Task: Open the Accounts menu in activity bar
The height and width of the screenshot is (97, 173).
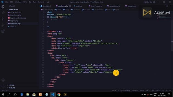Action: pos(3,80)
